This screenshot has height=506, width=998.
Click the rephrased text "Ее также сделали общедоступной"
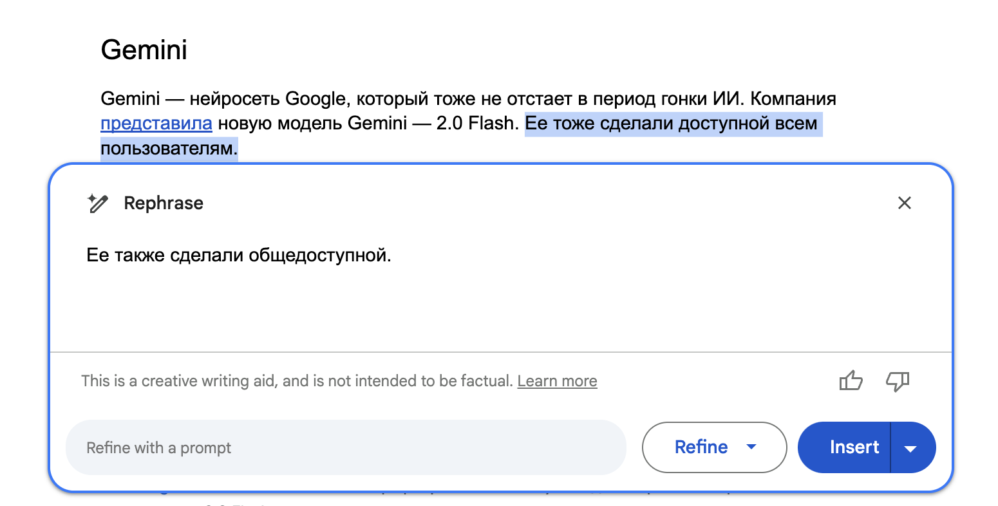point(238,256)
